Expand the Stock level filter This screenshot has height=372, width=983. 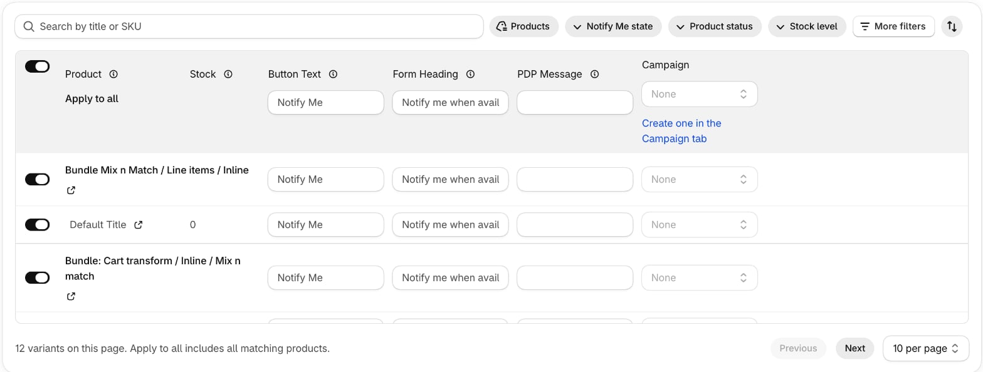coord(807,26)
